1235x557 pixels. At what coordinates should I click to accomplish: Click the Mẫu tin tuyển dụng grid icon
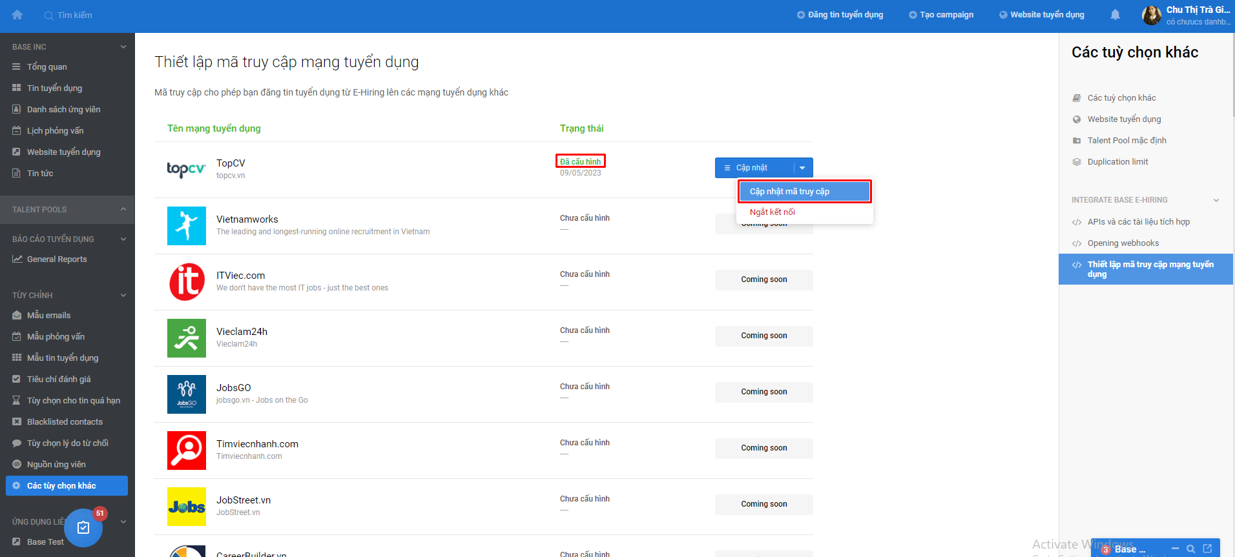pos(17,358)
